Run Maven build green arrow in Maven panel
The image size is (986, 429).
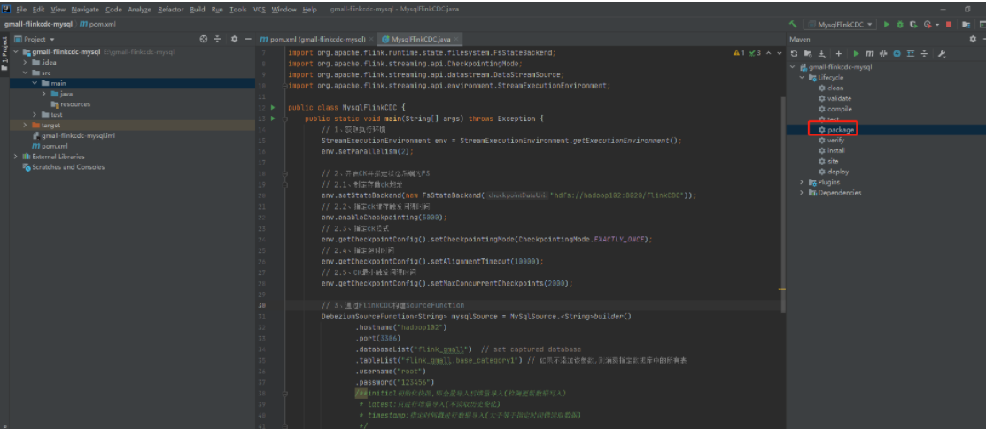pyautogui.click(x=856, y=54)
